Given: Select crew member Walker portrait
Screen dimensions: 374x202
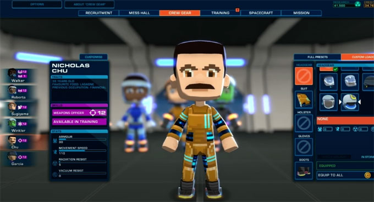Looking at the screenshot, I should [x=18, y=75].
